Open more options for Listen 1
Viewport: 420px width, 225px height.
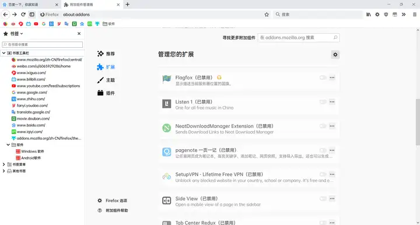point(332,101)
